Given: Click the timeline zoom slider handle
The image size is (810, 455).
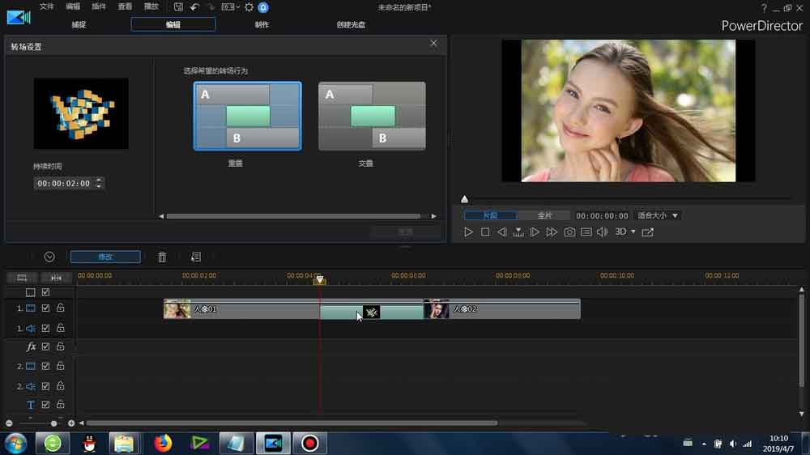Looking at the screenshot, I should click(54, 423).
